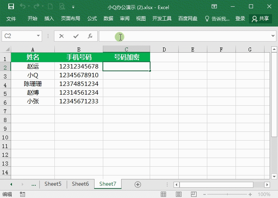The image size is (278, 198).
Task: Click the Redo arrow icon
Action: 37,7
